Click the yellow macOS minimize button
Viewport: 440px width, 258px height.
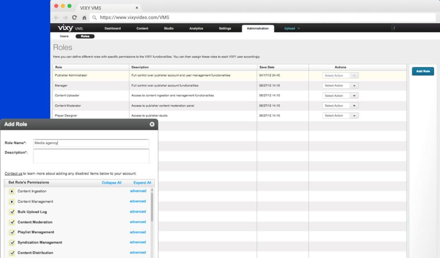tap(63, 6)
